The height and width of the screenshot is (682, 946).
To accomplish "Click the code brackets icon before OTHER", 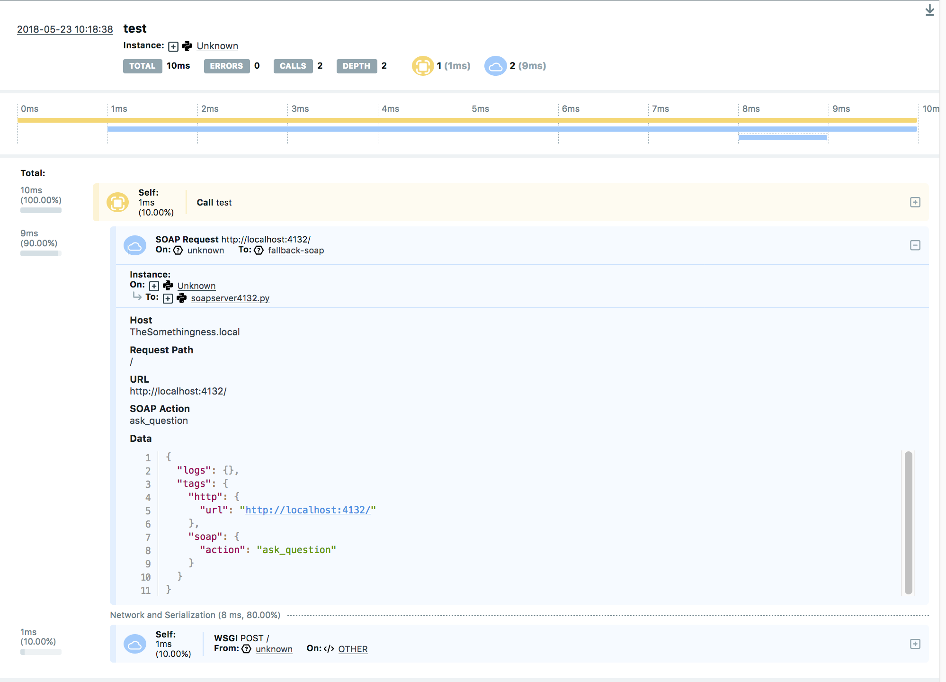I will tap(329, 649).
